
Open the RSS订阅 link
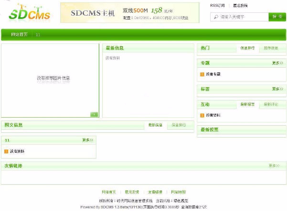pos(217,6)
